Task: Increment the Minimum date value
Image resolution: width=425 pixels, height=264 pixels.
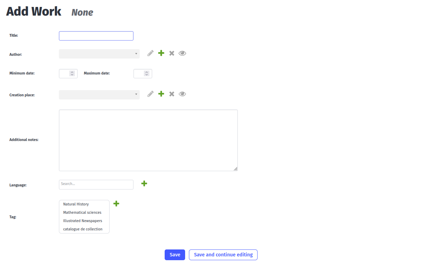Action: click(72, 72)
